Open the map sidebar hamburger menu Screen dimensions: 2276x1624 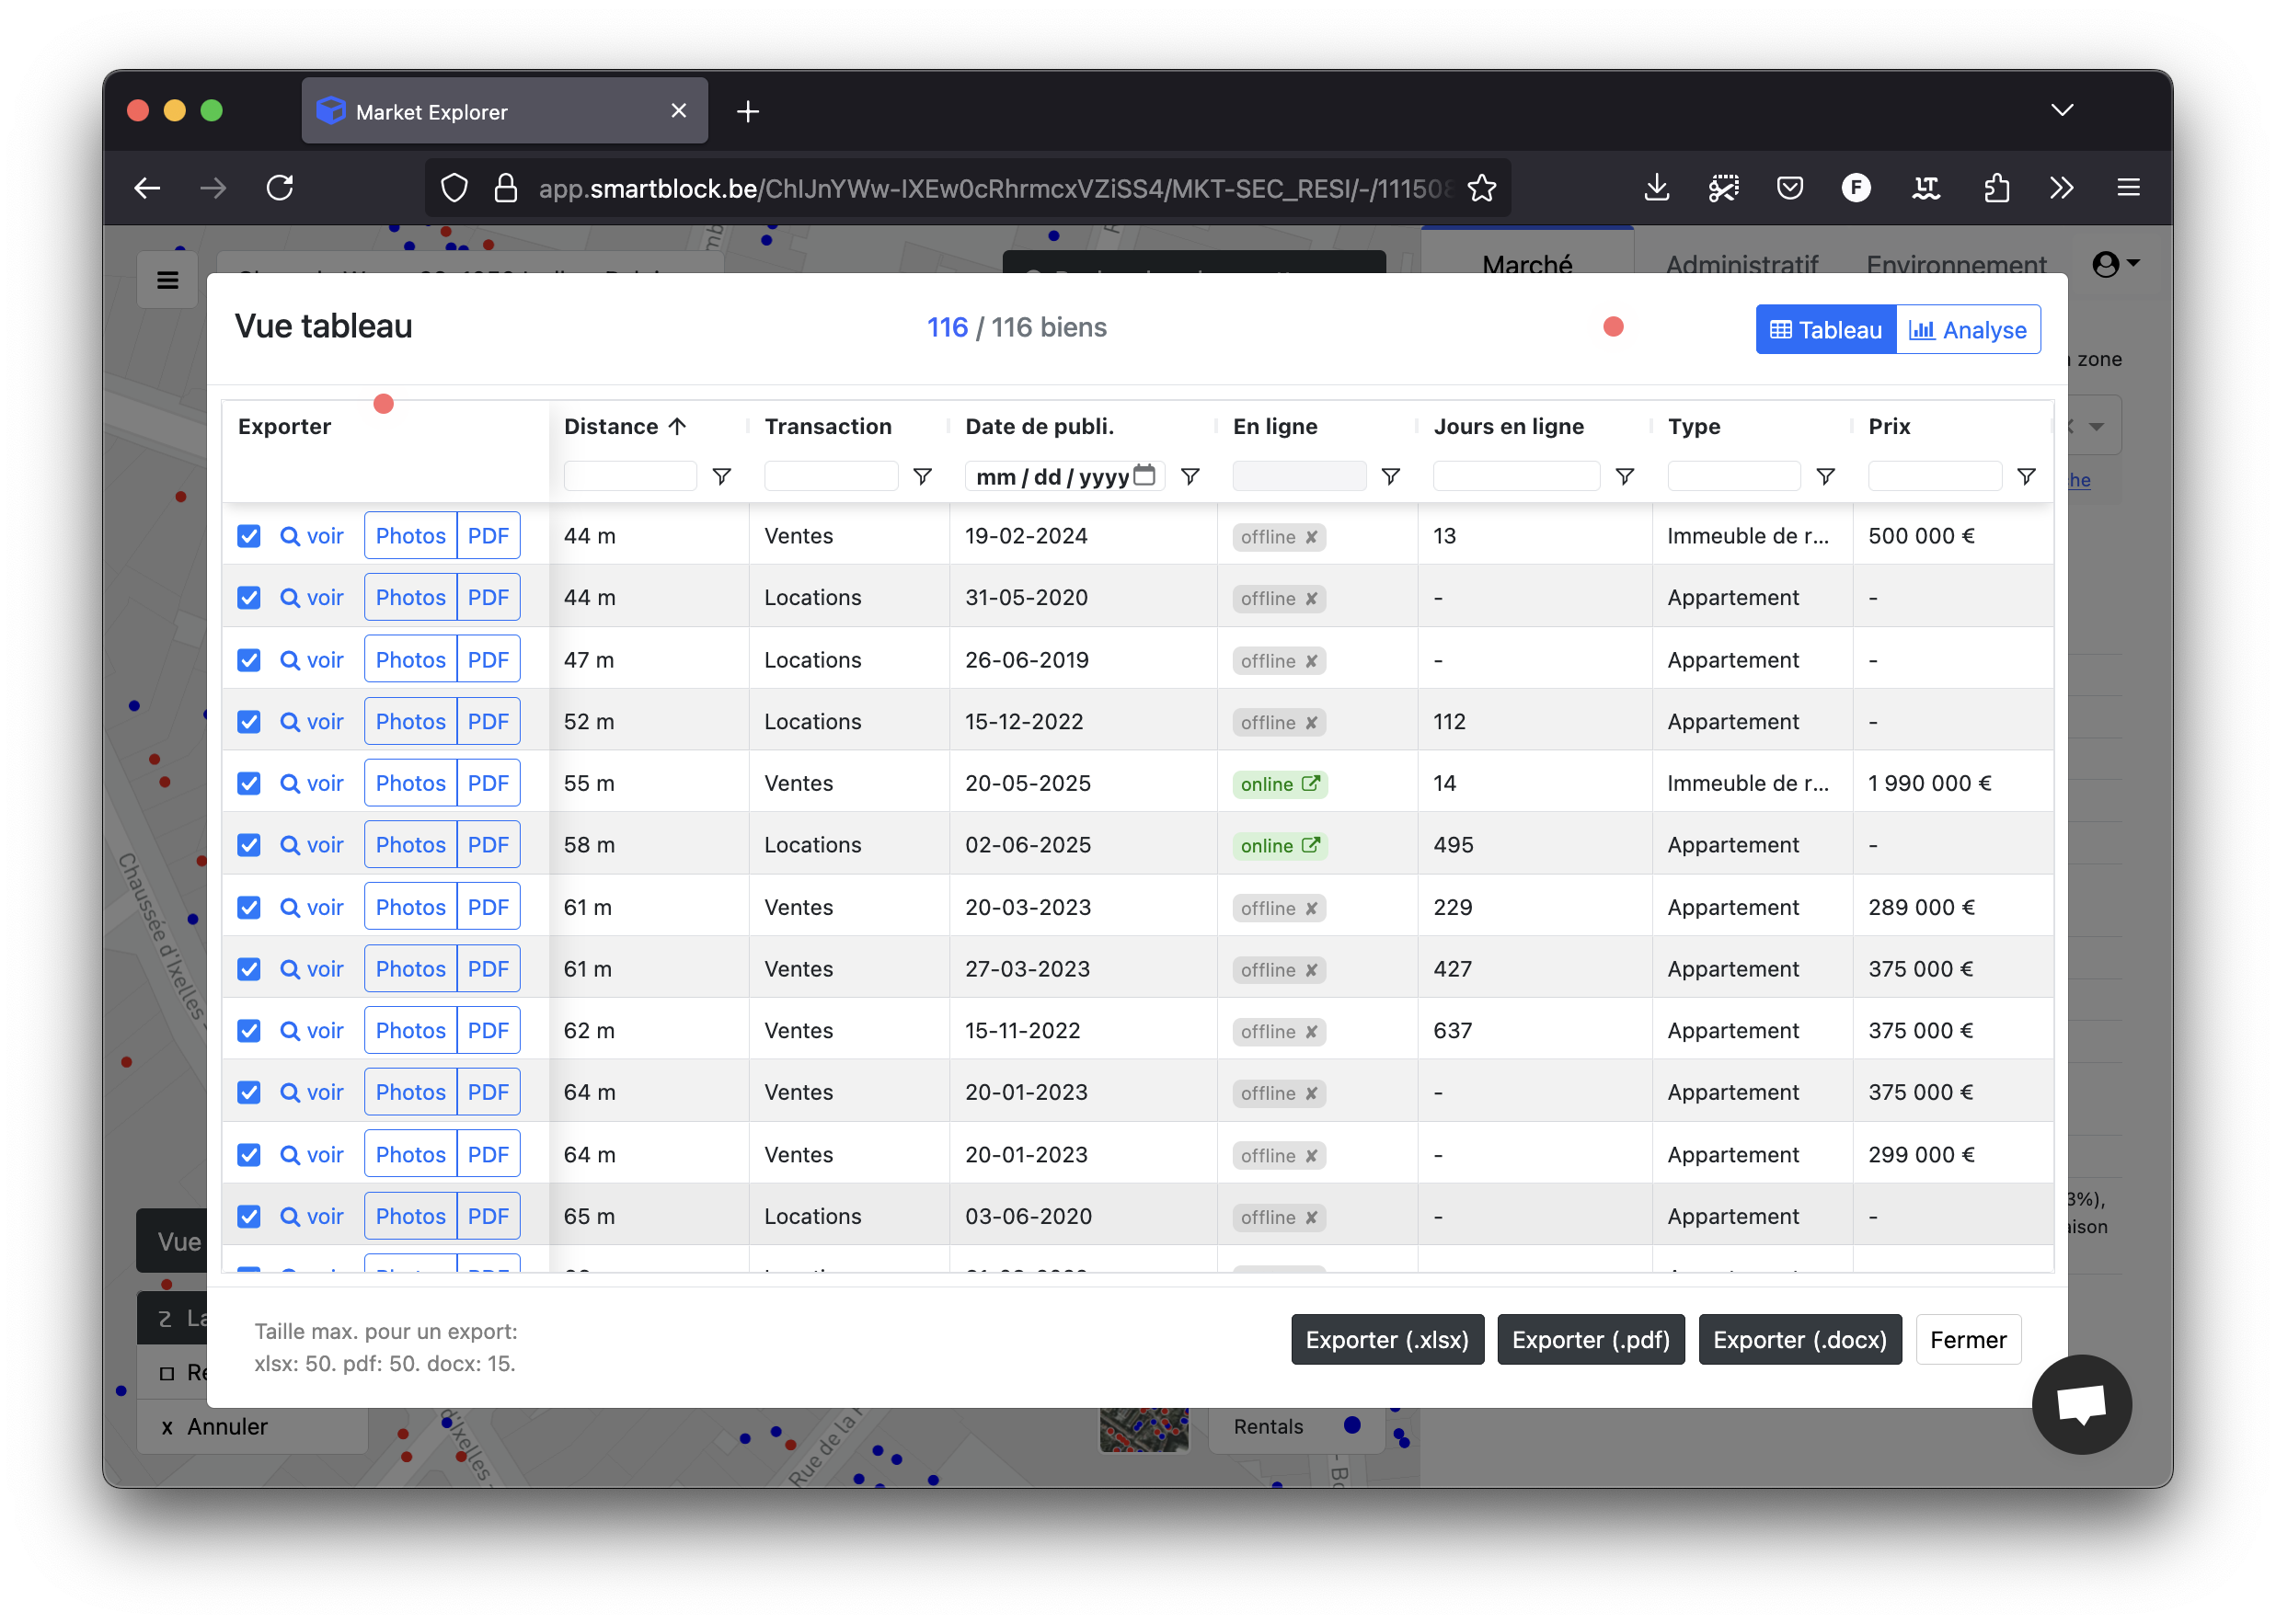pos(167,280)
